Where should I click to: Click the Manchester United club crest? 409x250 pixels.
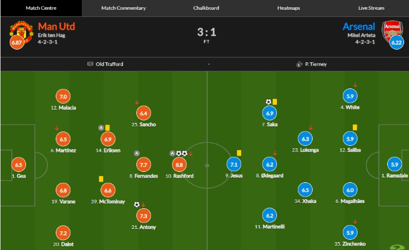pos(21,32)
